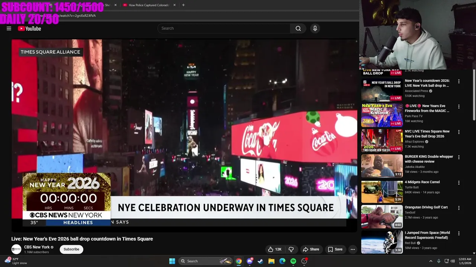The height and width of the screenshot is (267, 476).
Task: Open OBS Studio from the taskbar
Action: [304, 261]
